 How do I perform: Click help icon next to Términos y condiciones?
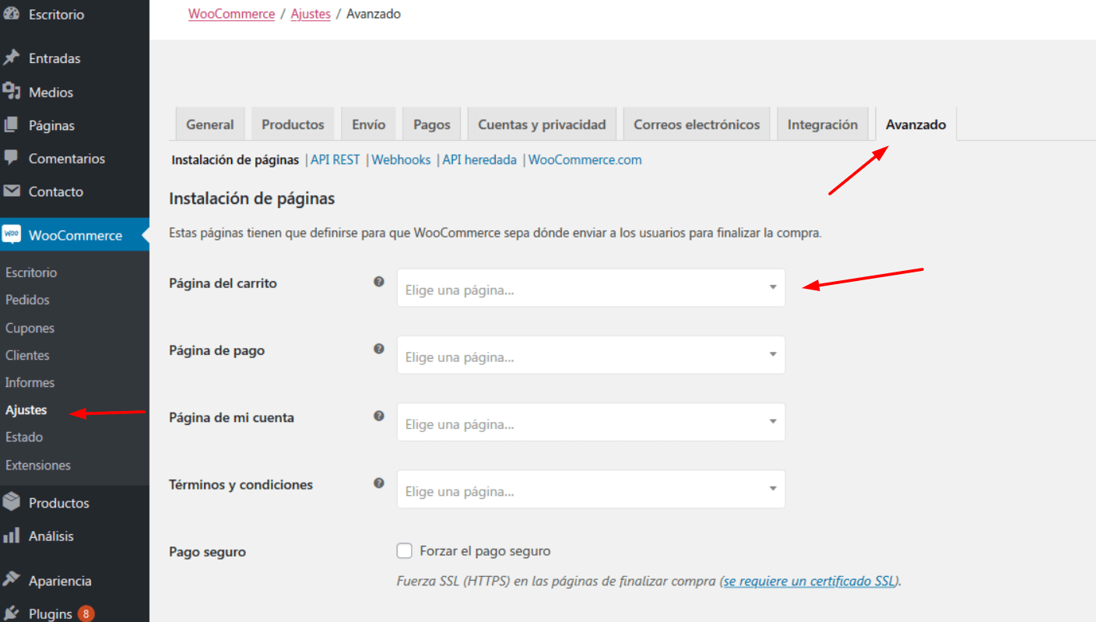point(379,483)
